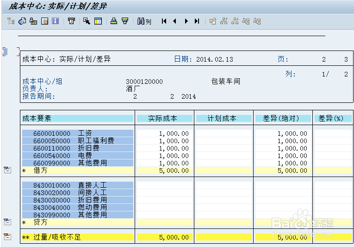The image size is (354, 247).
Task: Click responsible person value 酒厂
Action: (x=133, y=89)
